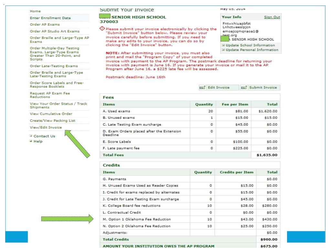Click the red warning icon beside the notice

[102, 28]
